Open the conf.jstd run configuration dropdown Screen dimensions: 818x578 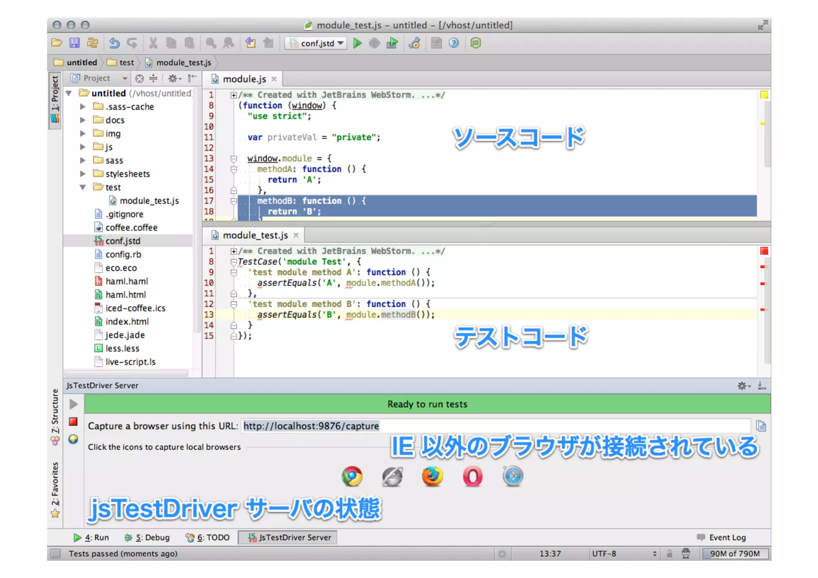pyautogui.click(x=316, y=43)
